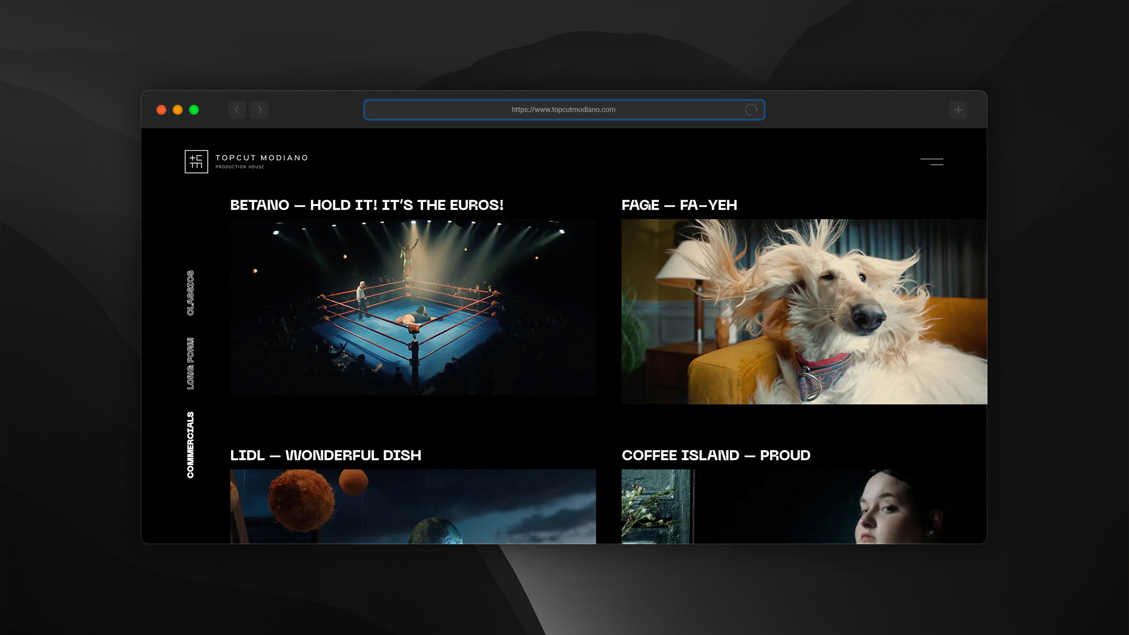Switch to the Classics category
1129x635 pixels.
(x=191, y=293)
